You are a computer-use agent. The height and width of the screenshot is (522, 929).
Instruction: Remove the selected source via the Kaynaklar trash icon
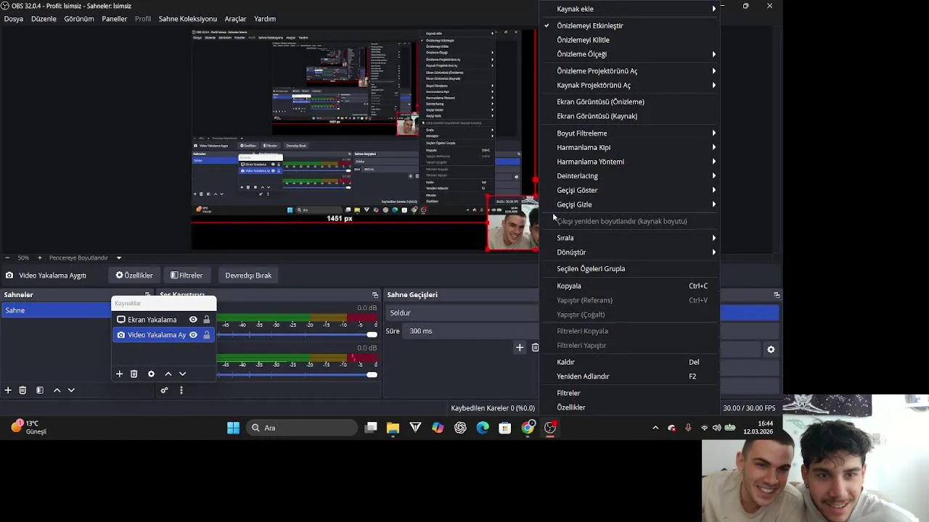pos(134,373)
